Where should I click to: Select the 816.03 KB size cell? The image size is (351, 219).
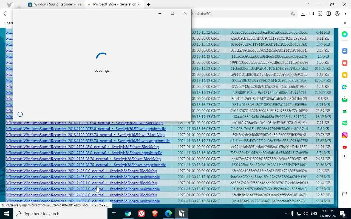[x=323, y=68]
